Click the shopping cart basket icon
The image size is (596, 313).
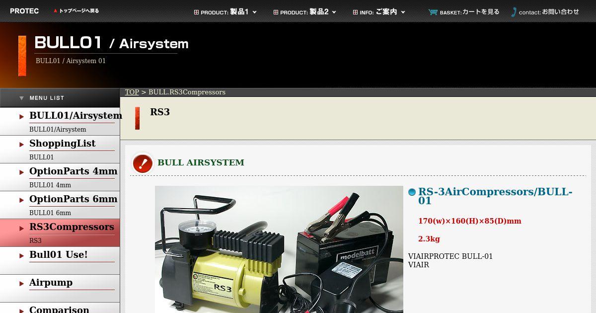(433, 12)
